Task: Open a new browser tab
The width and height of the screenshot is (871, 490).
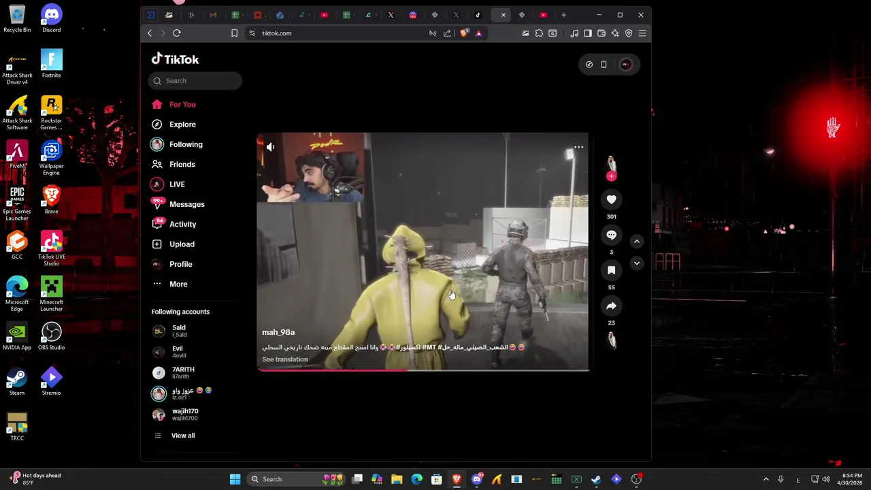Action: [x=563, y=15]
